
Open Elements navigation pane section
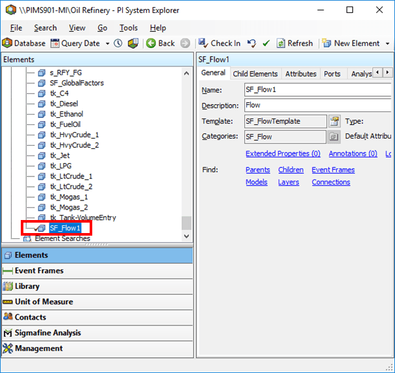click(97, 255)
